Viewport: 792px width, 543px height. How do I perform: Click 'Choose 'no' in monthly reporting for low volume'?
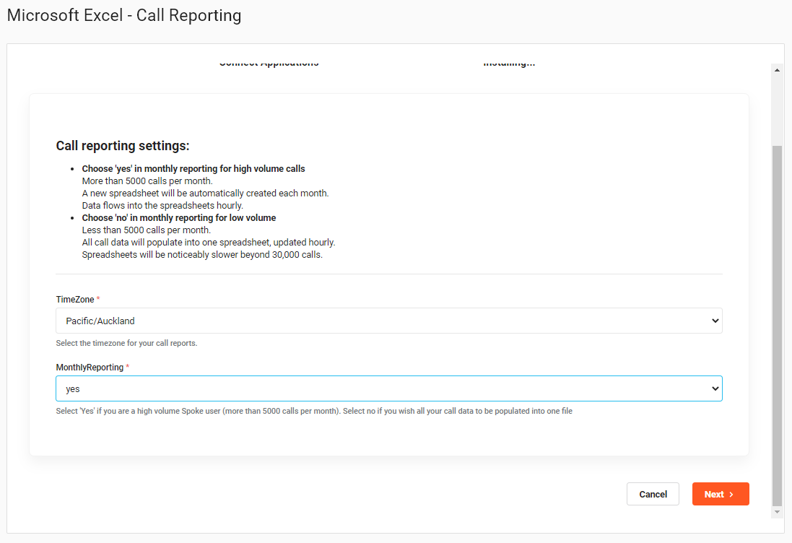point(179,217)
